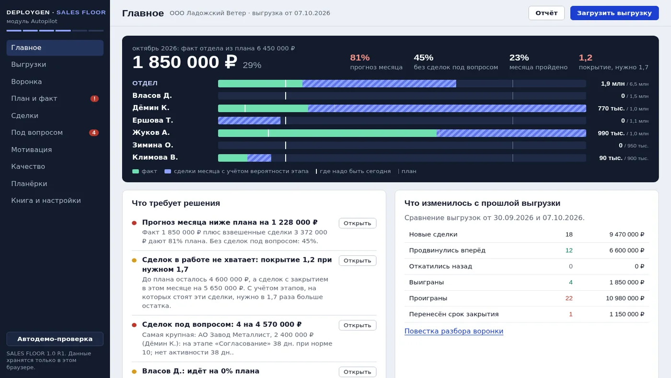Click the Перенесён срок закрытия row
671x378 pixels.
(527, 314)
